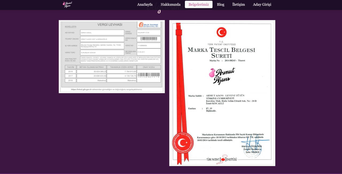Click the Aday Girişi login button
342x174 pixels.
pyautogui.click(x=262, y=5)
